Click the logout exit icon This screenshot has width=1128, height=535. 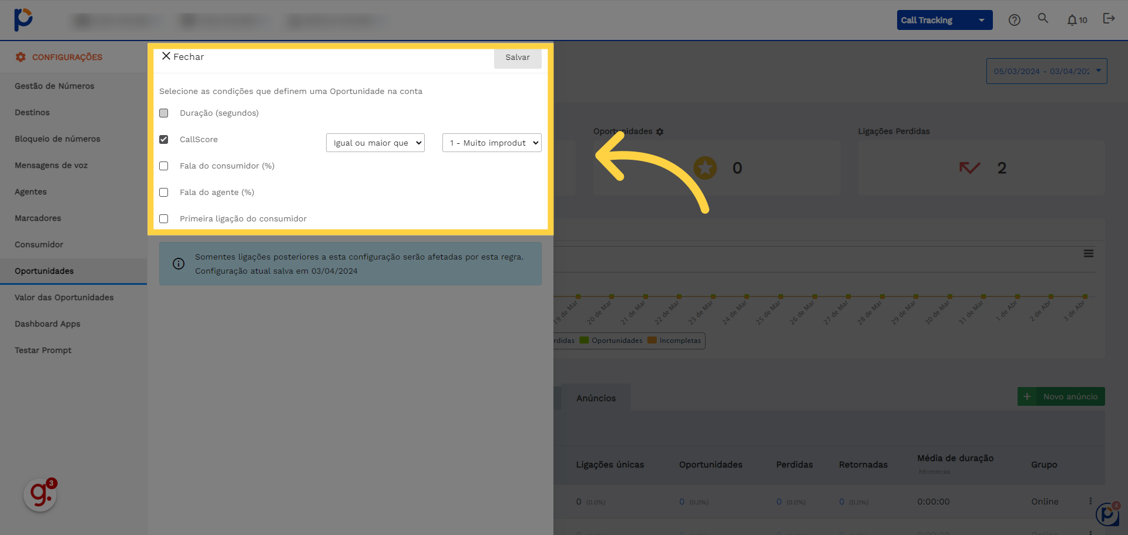pos(1109,19)
